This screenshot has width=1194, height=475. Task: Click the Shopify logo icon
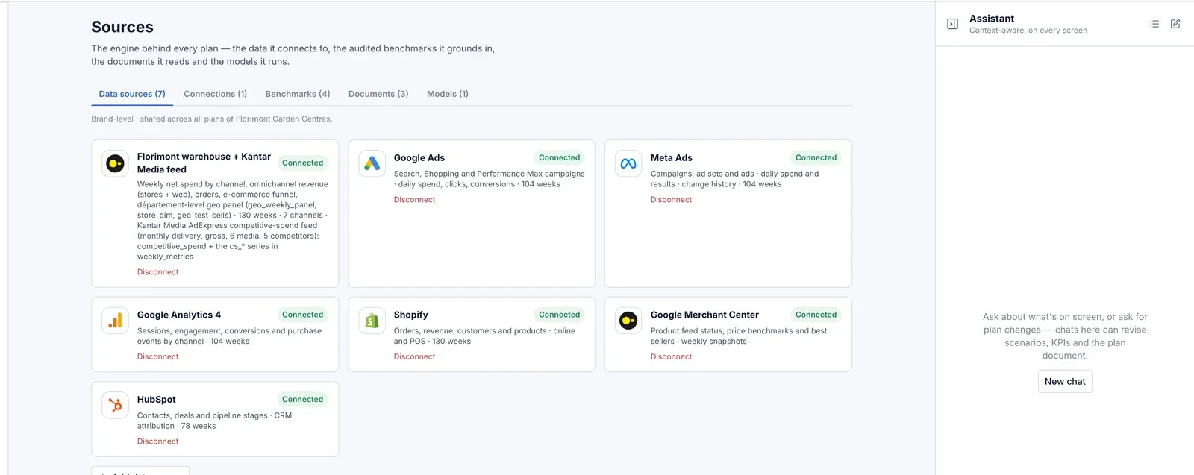(x=372, y=321)
